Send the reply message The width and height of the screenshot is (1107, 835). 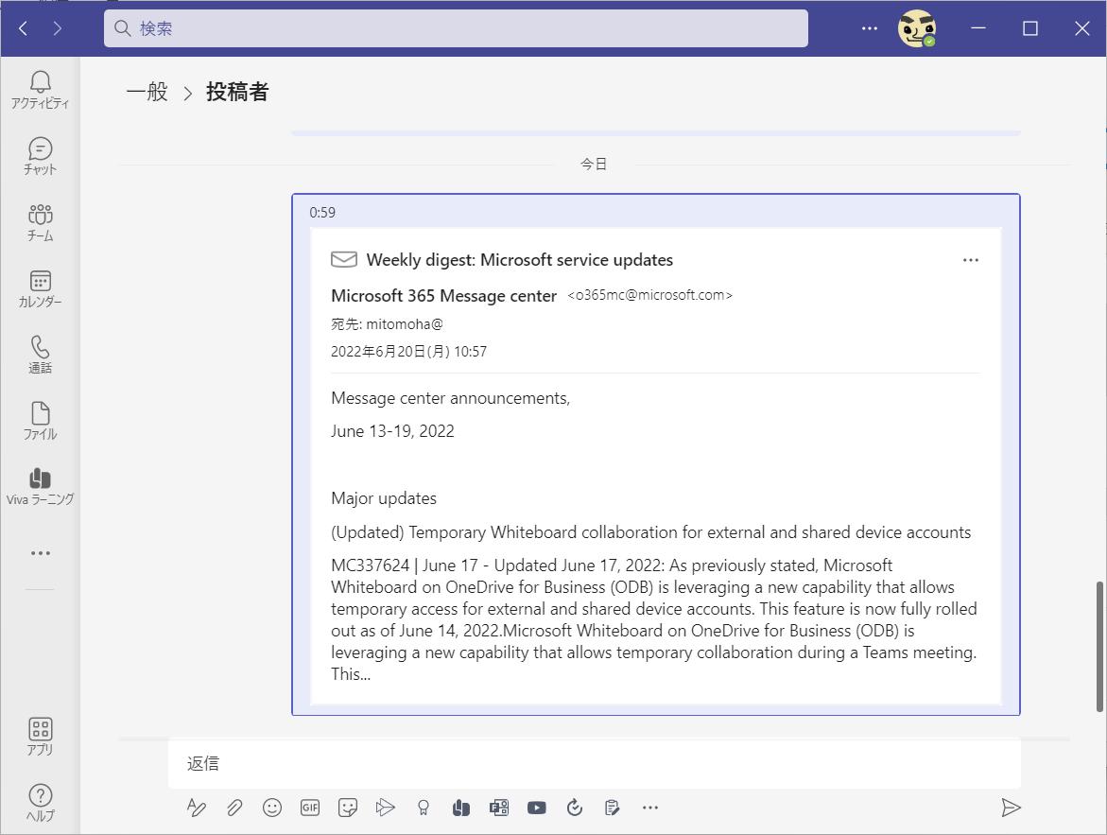pos(1011,808)
